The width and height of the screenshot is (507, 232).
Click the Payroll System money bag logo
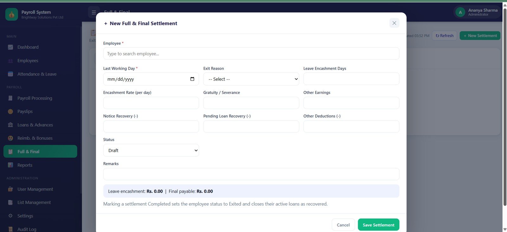12,14
